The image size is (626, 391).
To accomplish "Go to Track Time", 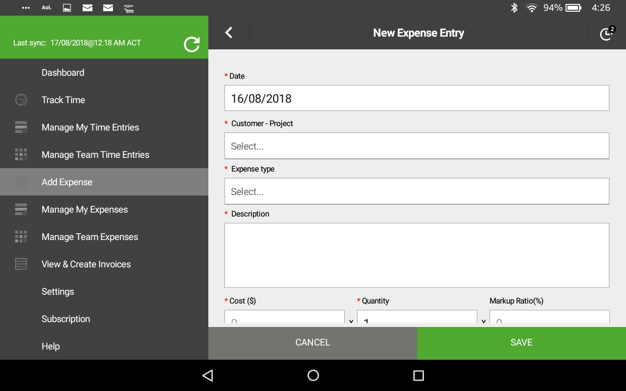I will (x=104, y=100).
